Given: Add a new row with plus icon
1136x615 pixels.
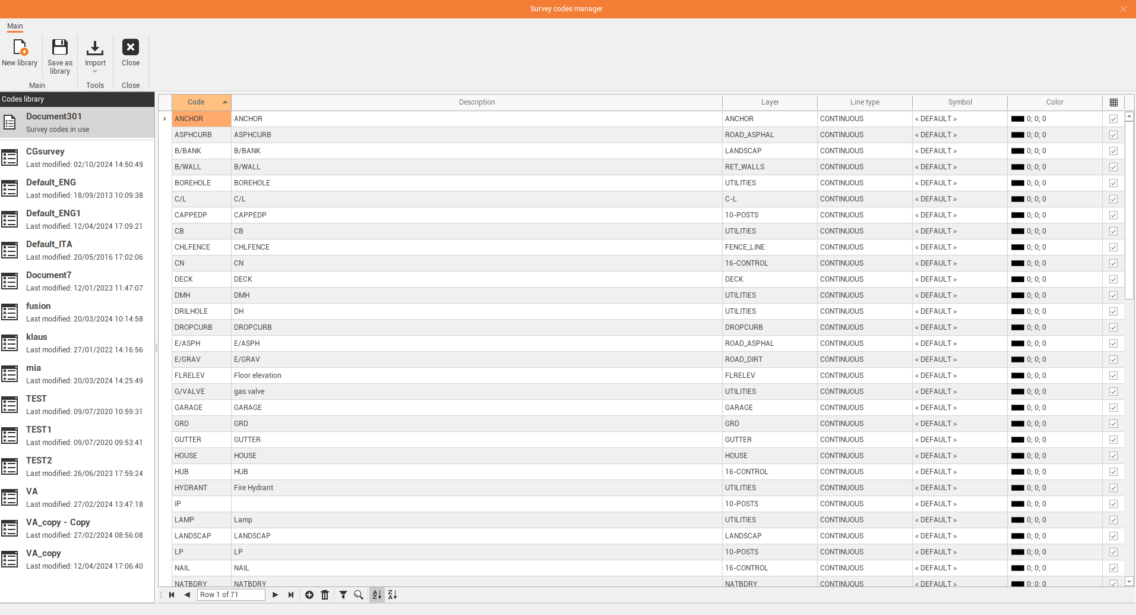Looking at the screenshot, I should [x=309, y=595].
